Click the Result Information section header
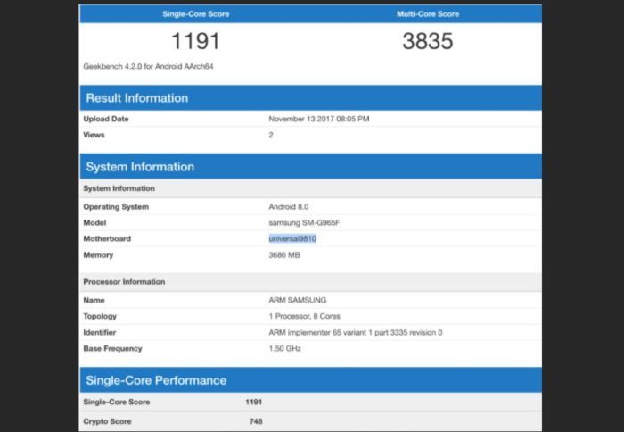Image resolution: width=624 pixels, height=432 pixels. tap(310, 98)
